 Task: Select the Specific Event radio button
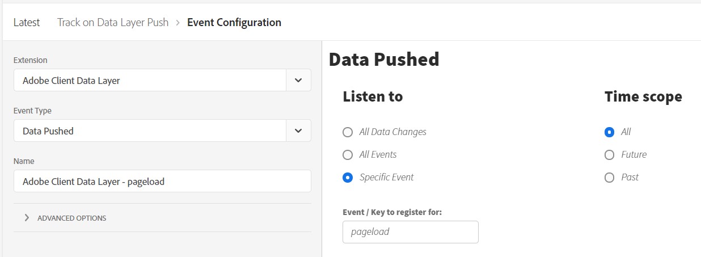(348, 178)
